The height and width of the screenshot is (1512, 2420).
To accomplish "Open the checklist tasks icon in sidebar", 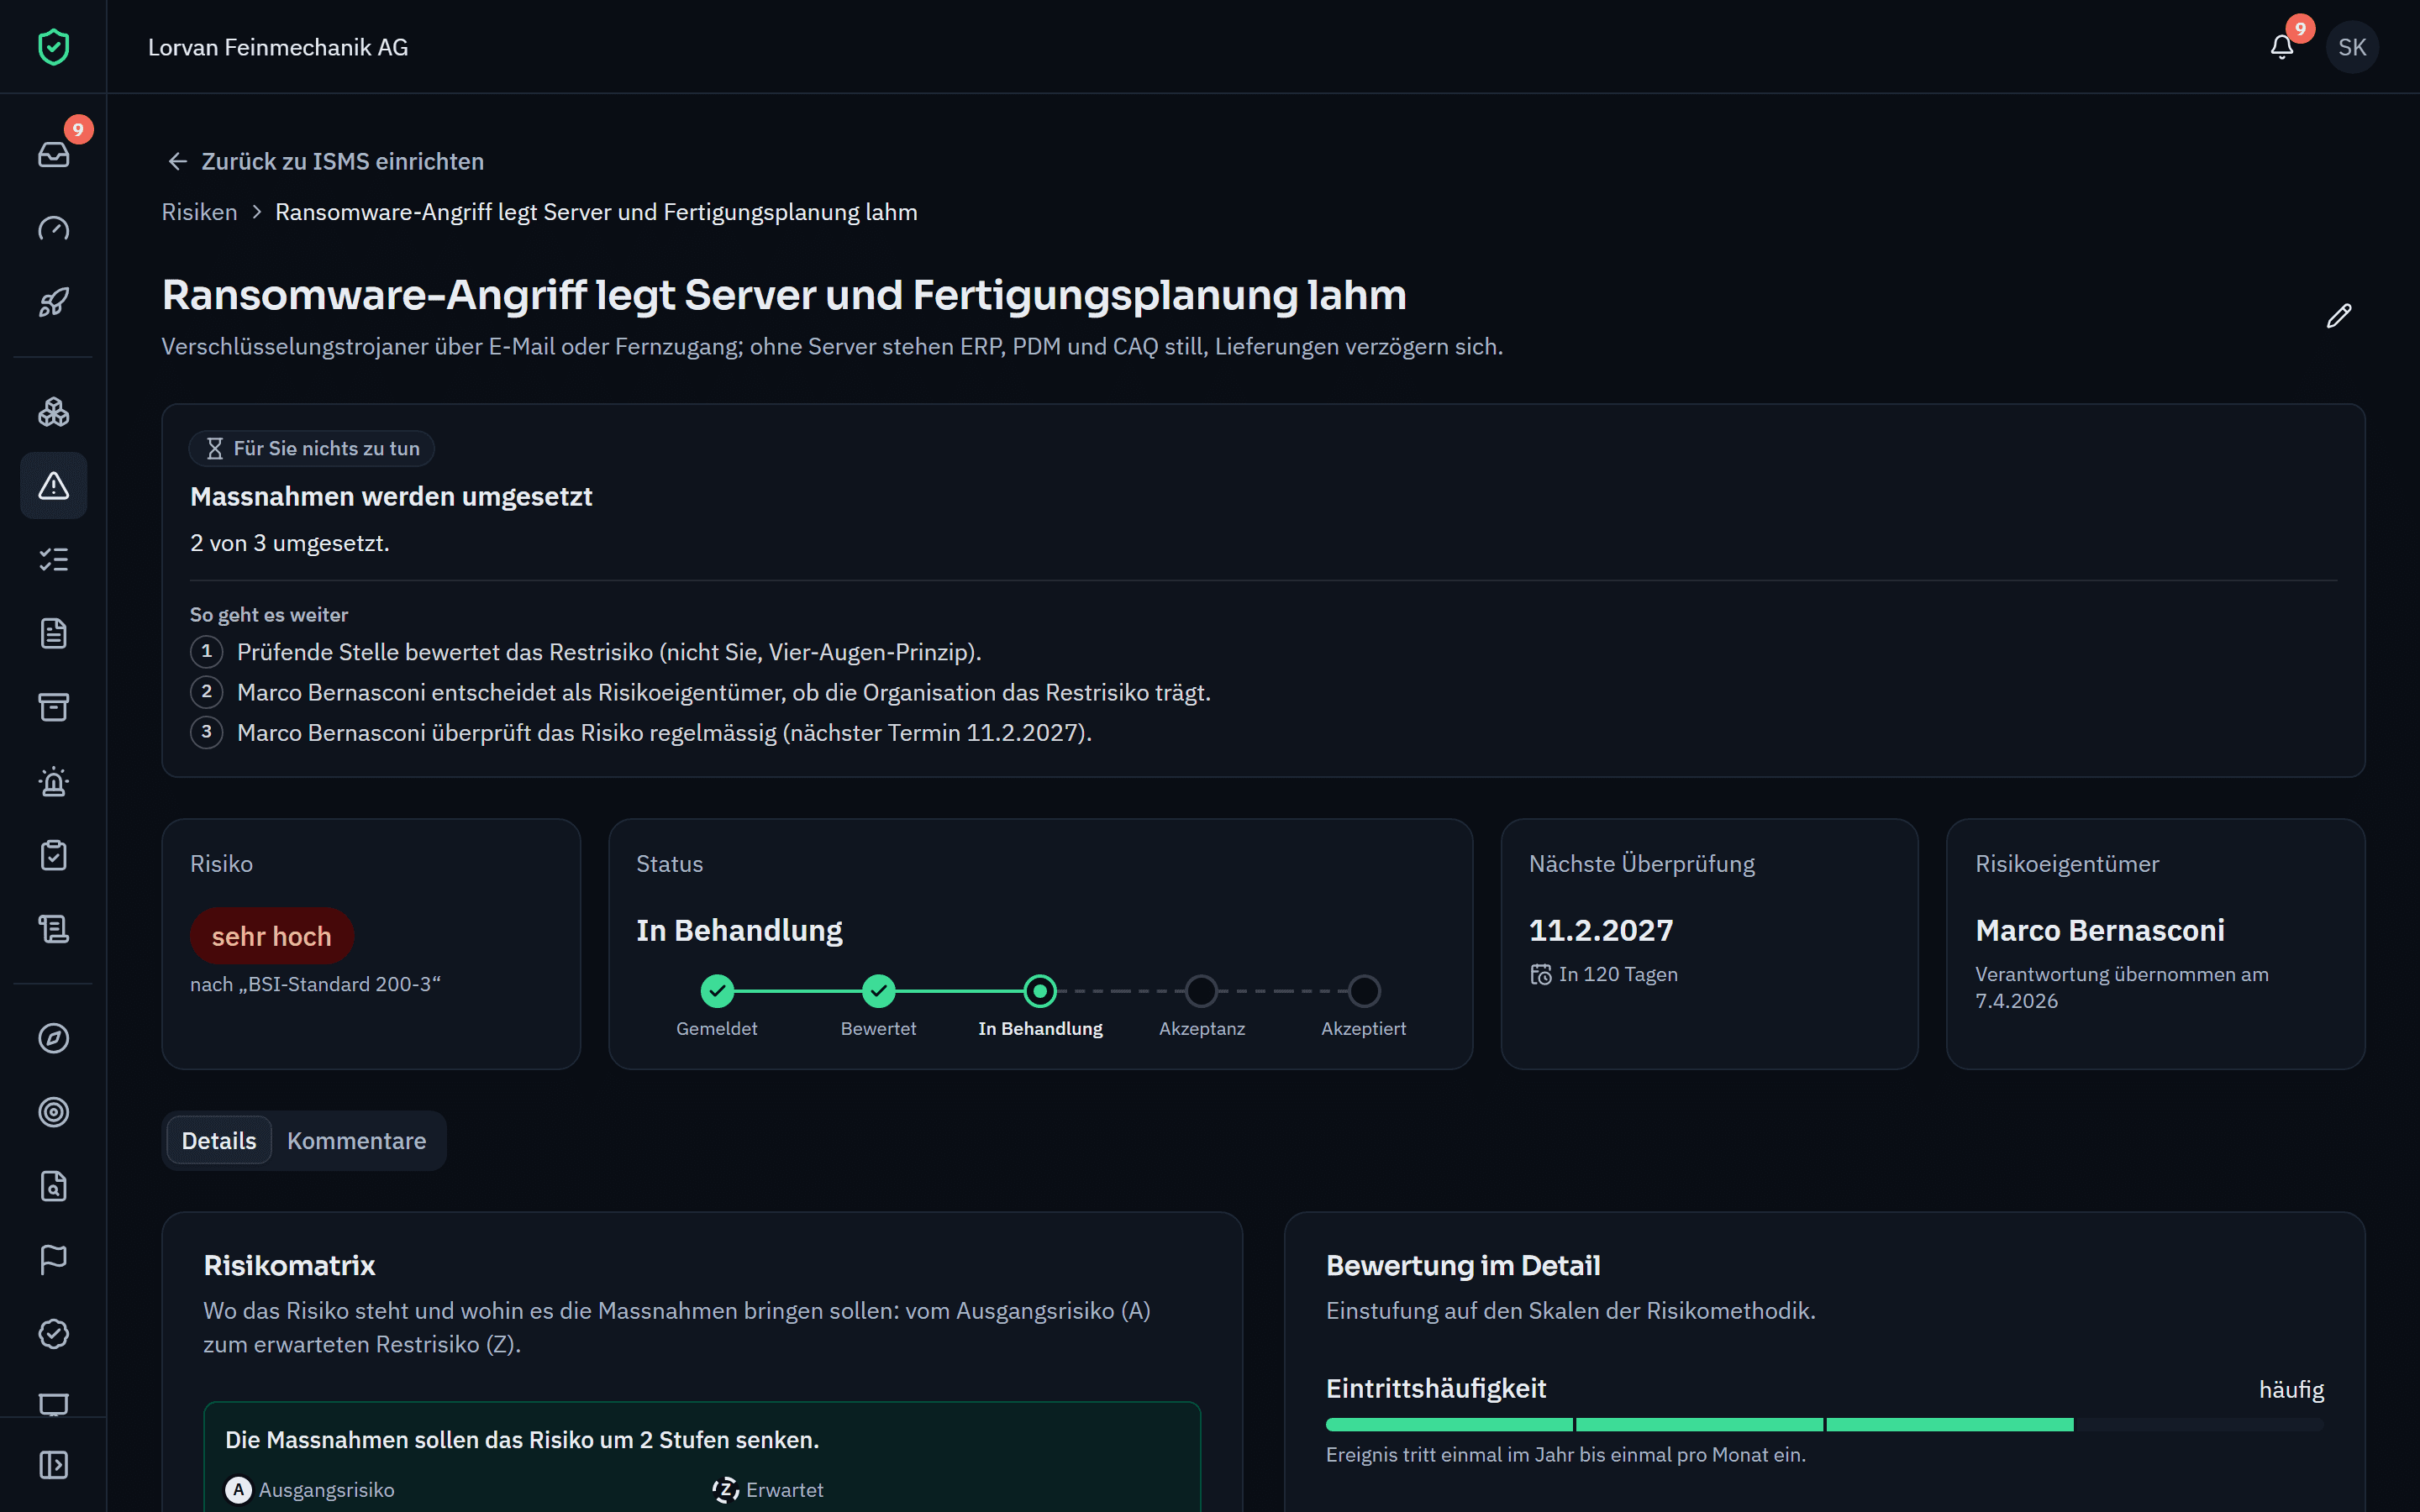I will click(x=53, y=560).
